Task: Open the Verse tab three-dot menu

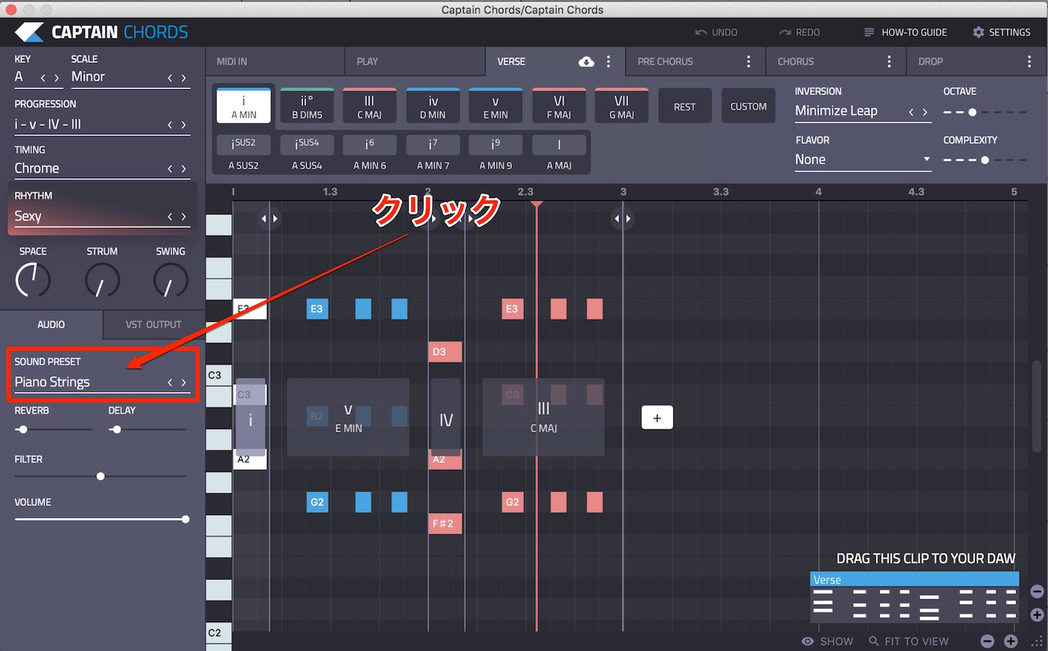Action: pyautogui.click(x=608, y=62)
